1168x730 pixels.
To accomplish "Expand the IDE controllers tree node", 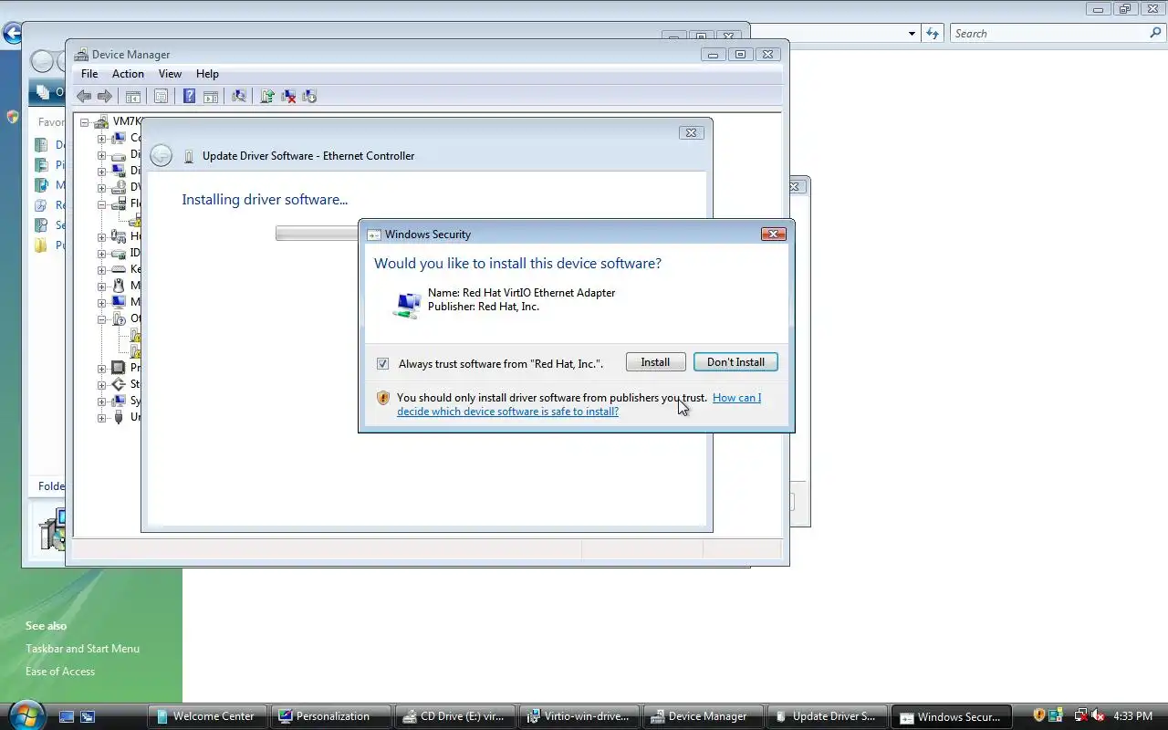I will (x=102, y=254).
